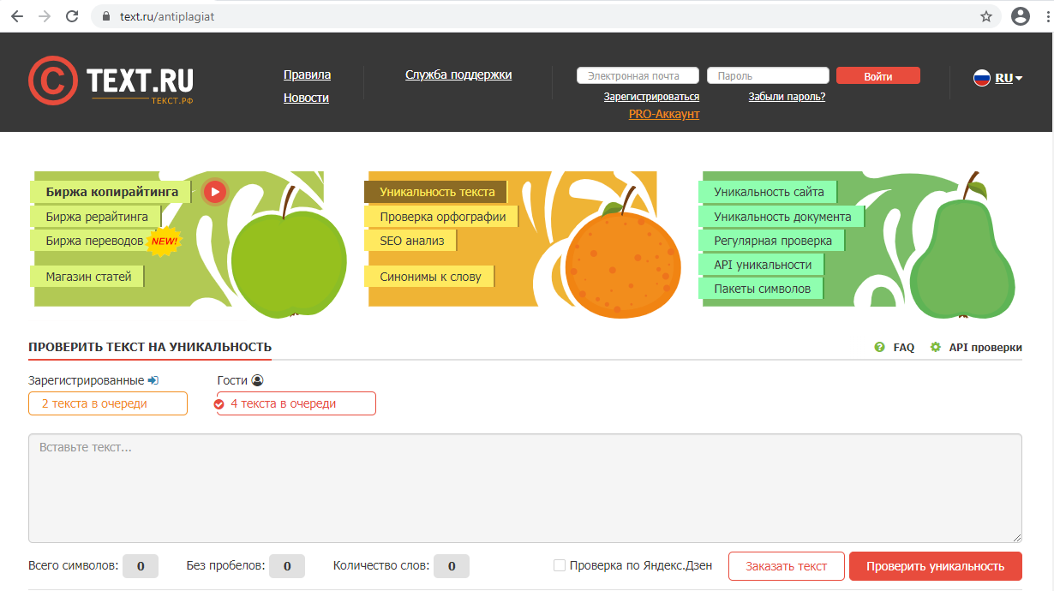This screenshot has width=1054, height=591.
Task: Open the Chrome profile avatar icon
Action: tap(1020, 16)
